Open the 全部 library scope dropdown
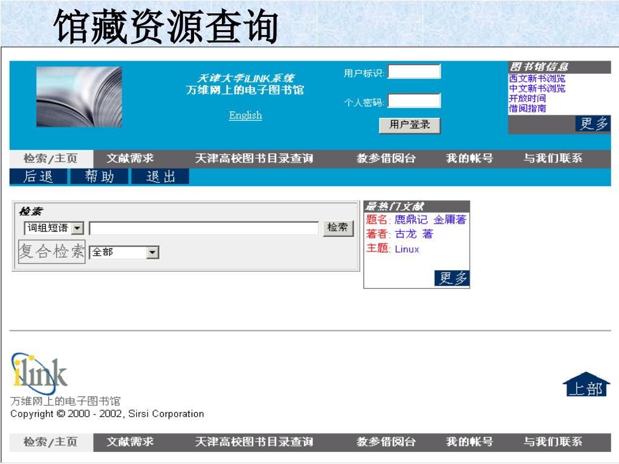The width and height of the screenshot is (619, 464). (125, 252)
